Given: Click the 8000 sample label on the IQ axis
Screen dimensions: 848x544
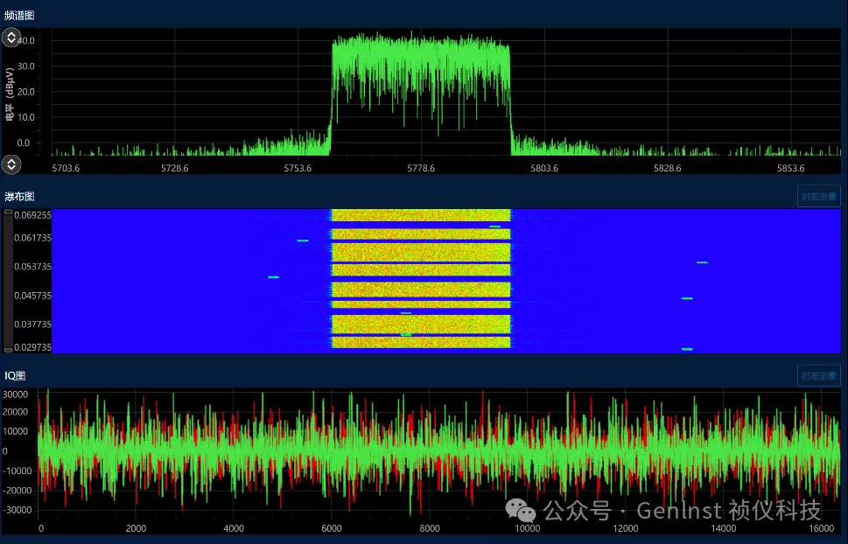Looking at the screenshot, I should [430, 528].
